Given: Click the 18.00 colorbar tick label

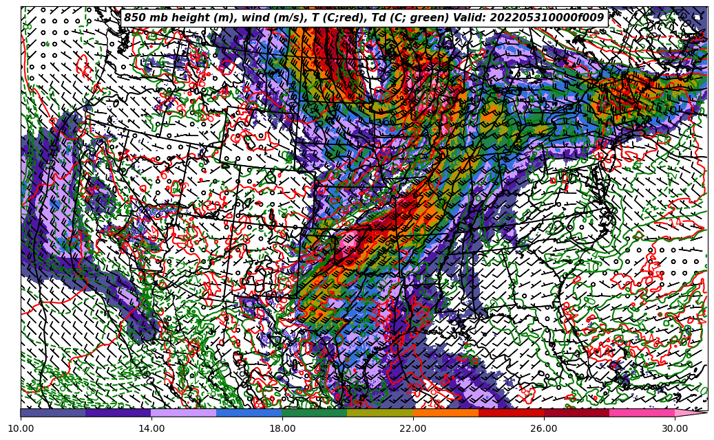Looking at the screenshot, I should (282, 428).
